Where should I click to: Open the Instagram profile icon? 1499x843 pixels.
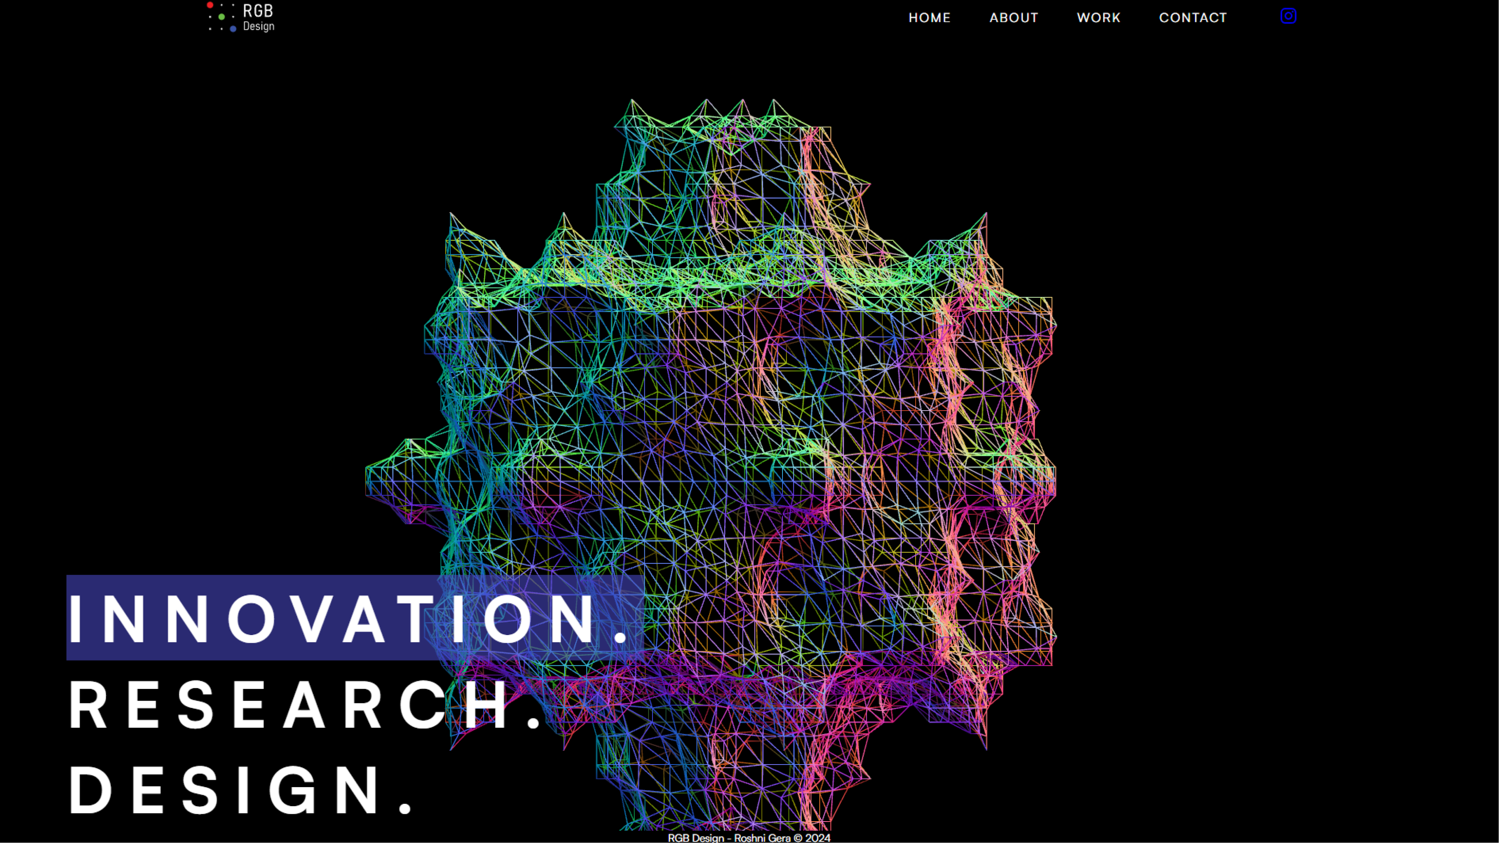[x=1288, y=16]
